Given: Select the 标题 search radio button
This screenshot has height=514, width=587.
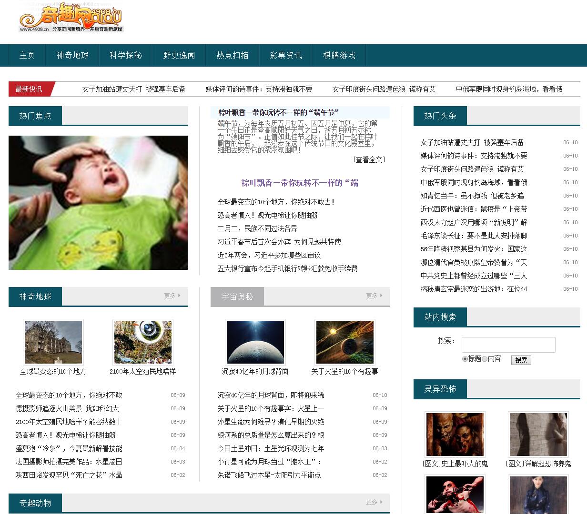Looking at the screenshot, I should (465, 359).
